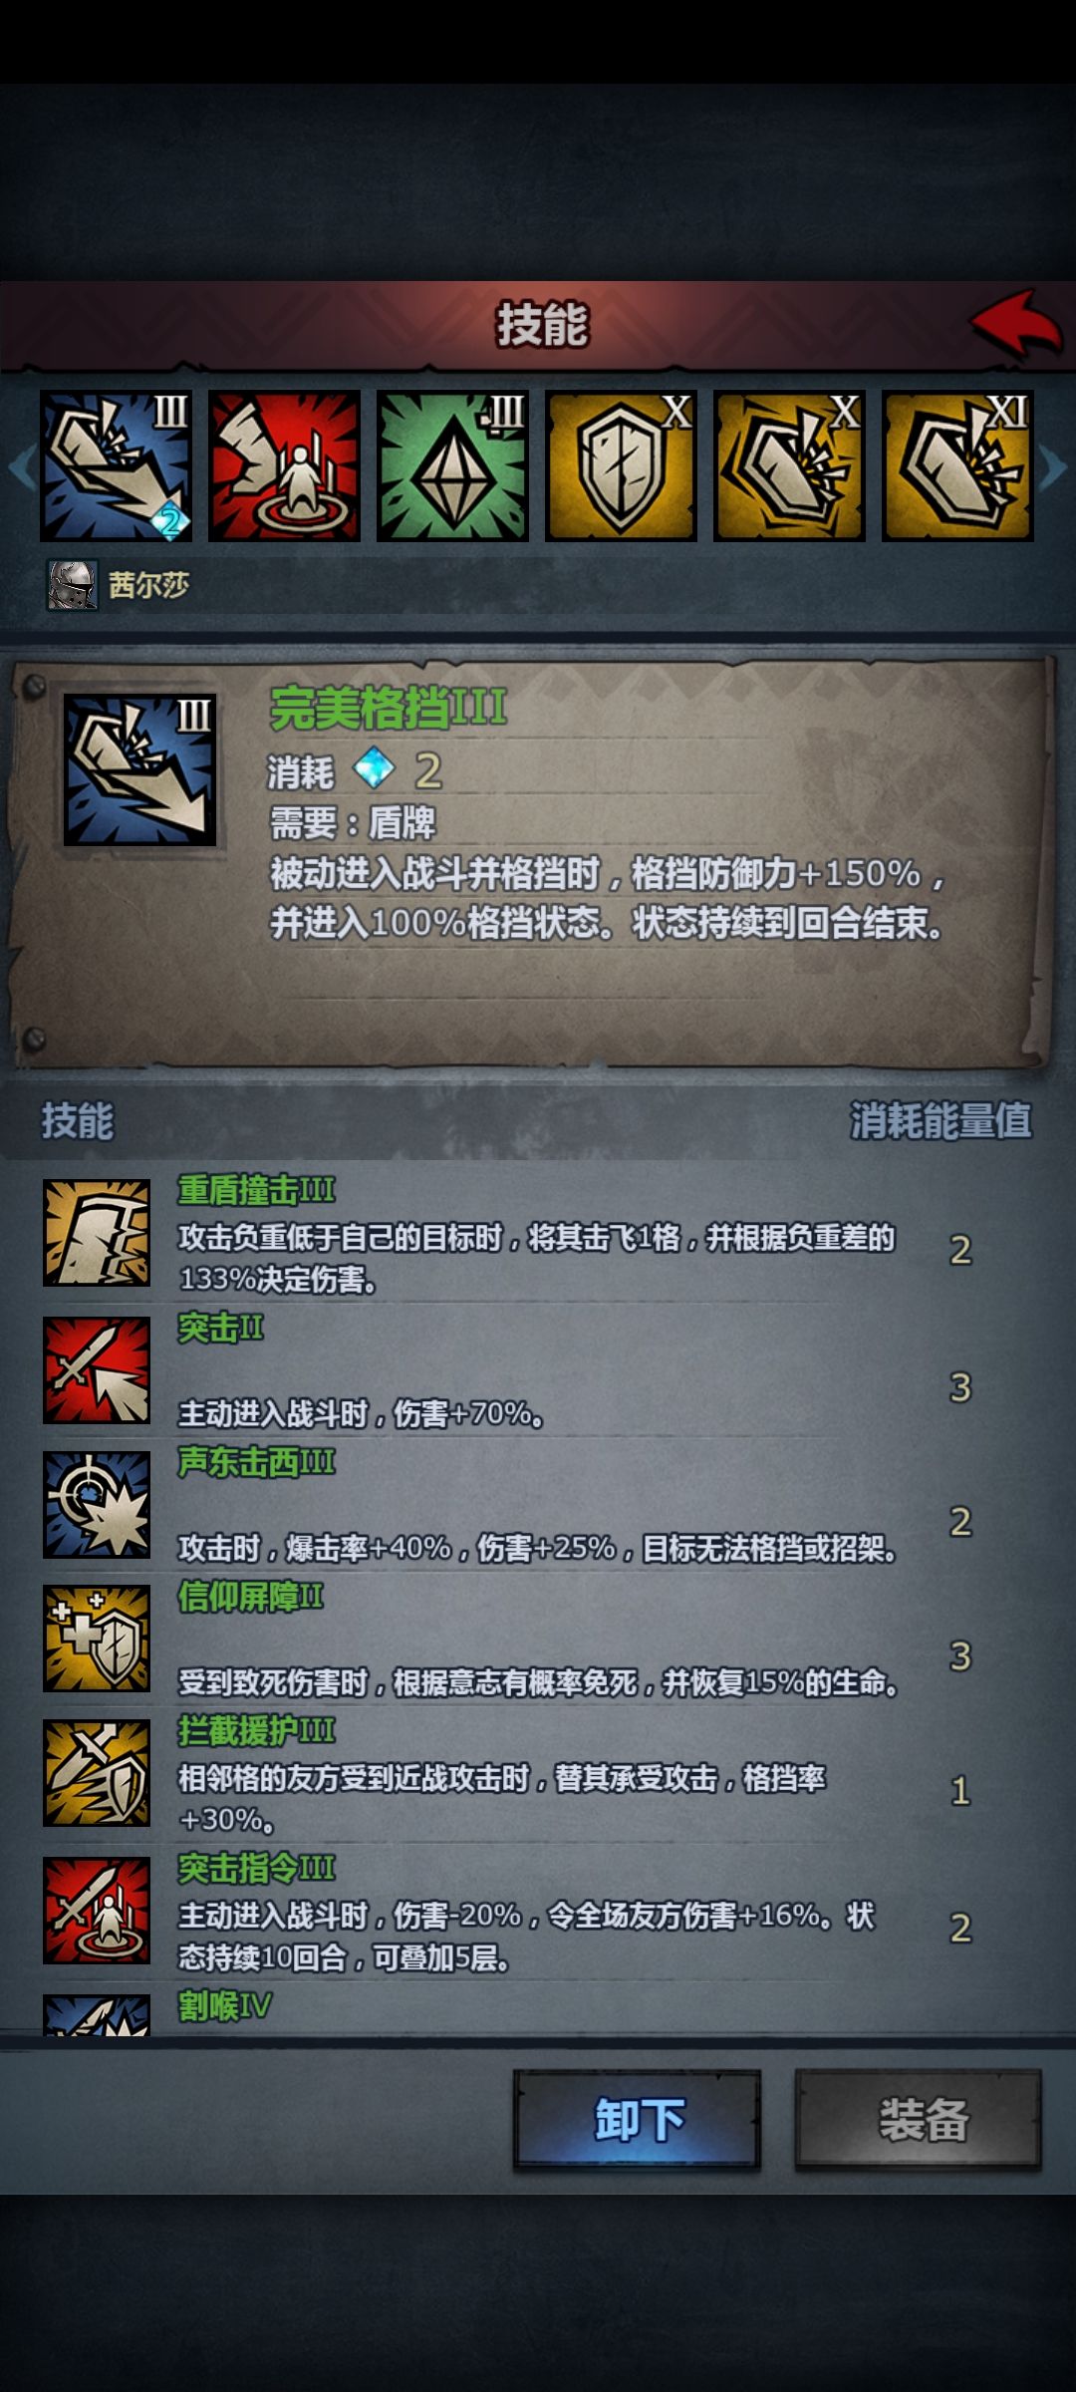The image size is (1076, 2392).
Task: Tap the red back arrow icon
Action: (1016, 324)
